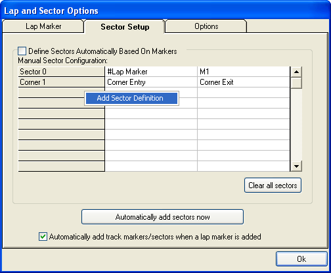Image resolution: width=331 pixels, height=273 pixels.
Task: Click the scrollbar track below the thumb
Action: pyautogui.click(x=296, y=124)
